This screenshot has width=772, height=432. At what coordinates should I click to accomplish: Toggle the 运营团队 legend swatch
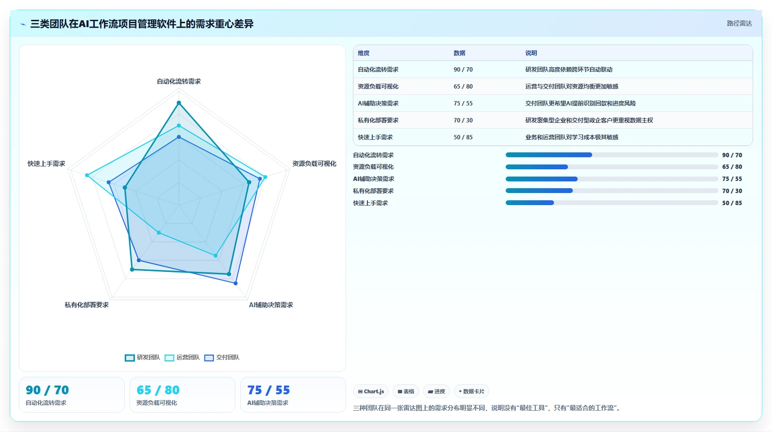[169, 358]
